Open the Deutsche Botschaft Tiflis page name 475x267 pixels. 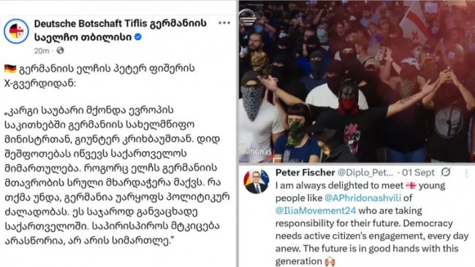[121, 30]
